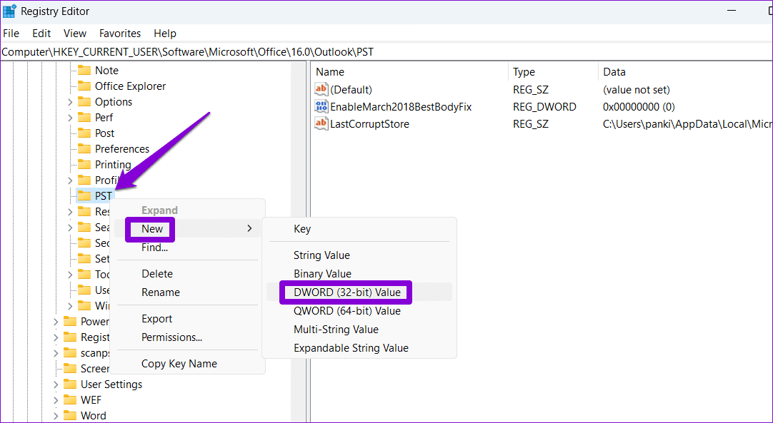Click the WEF folder icon
Viewport: 773px width, 423px height.
[71, 399]
